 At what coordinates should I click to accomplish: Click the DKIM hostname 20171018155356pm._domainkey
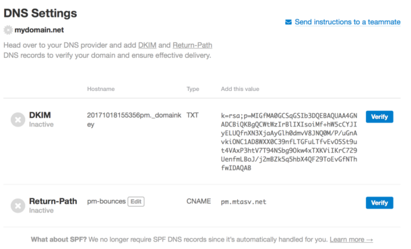click(x=134, y=120)
